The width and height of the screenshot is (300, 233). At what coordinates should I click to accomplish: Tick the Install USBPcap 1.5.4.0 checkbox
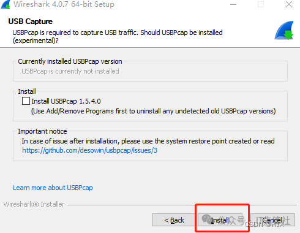[x=26, y=101]
